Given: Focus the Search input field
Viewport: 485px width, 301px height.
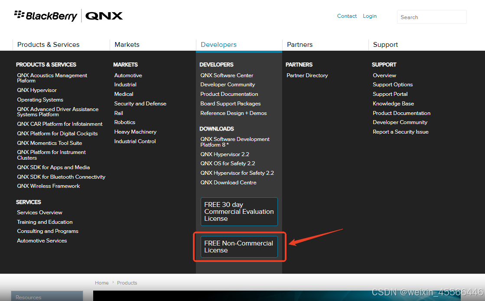Looking at the screenshot, I should click(x=432, y=17).
